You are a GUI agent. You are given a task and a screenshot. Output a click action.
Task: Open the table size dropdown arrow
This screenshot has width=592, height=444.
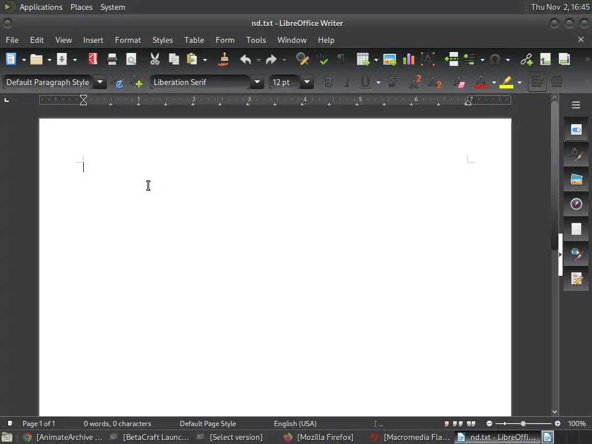(x=376, y=60)
